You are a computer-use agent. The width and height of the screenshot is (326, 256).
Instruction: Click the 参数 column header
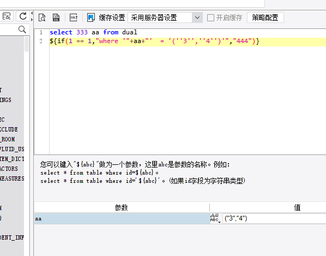click(x=122, y=207)
